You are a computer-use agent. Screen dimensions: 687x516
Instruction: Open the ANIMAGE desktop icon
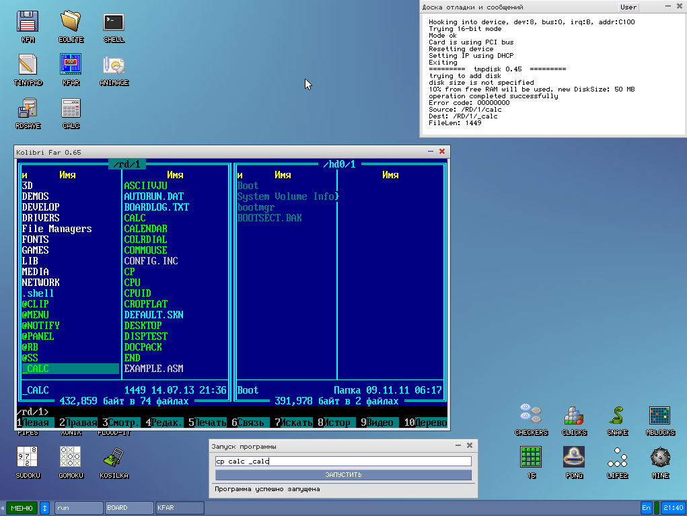pos(114,66)
